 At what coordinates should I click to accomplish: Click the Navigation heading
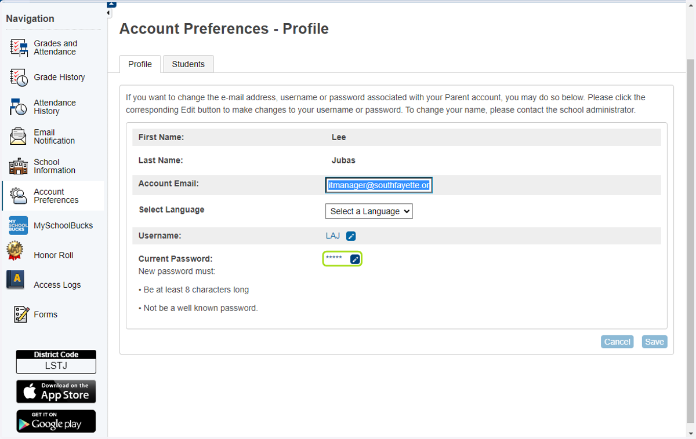tap(30, 19)
